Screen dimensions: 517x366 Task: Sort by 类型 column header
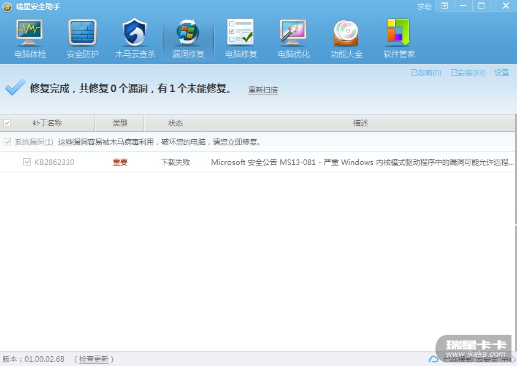click(120, 123)
